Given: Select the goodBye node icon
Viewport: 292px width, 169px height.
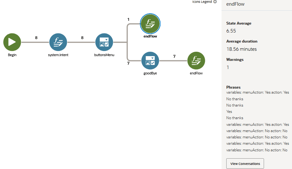Looking at the screenshot, I should click(x=150, y=61).
